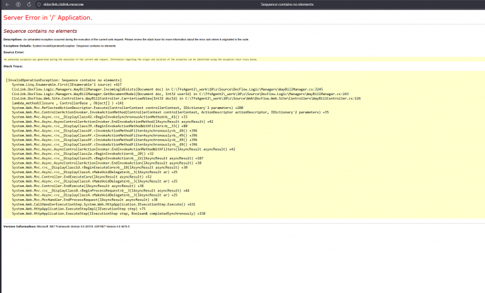Click the 'WayBillManager.IncomingIdExists' stack line

[x=167, y=89]
